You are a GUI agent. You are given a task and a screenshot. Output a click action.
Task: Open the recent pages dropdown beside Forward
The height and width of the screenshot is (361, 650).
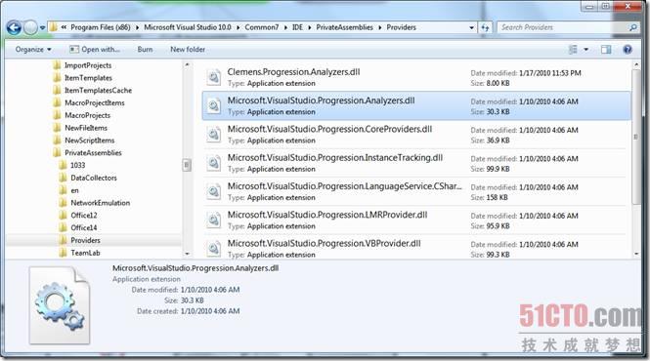coord(42,28)
